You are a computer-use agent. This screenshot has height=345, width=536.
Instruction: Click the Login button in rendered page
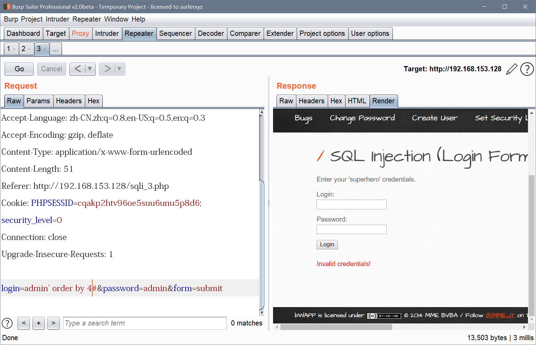point(327,244)
